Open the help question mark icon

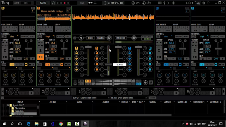pyautogui.click(x=208, y=3)
